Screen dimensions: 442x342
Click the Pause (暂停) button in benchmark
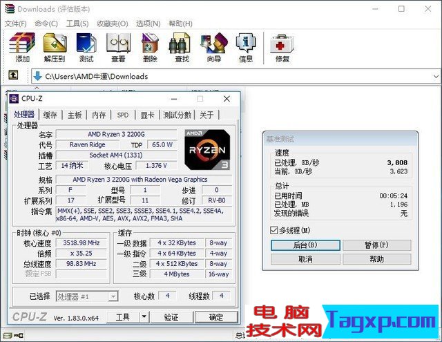[377, 245]
